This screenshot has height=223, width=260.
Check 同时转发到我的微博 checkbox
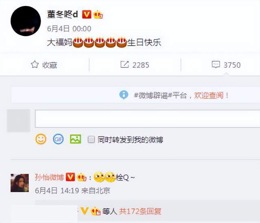[x=91, y=139]
